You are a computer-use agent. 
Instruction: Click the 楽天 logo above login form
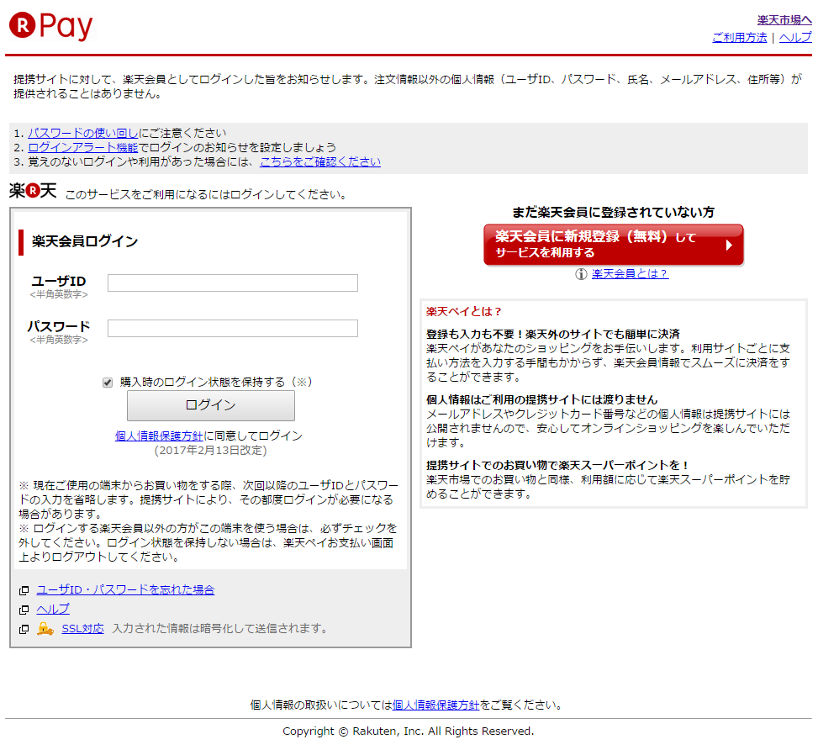tap(33, 192)
